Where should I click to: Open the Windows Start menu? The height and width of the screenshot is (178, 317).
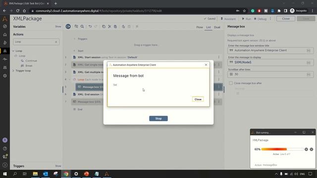coord(5,174)
